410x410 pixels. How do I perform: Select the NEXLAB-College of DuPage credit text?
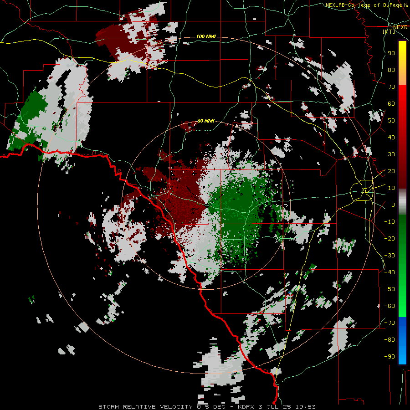click(x=365, y=5)
